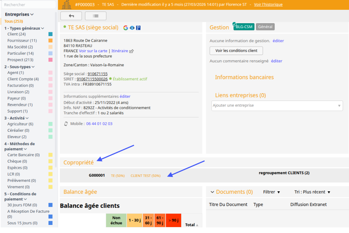Click the Client teal color swatch
Screen dimensions: 349x233
point(51,34)
